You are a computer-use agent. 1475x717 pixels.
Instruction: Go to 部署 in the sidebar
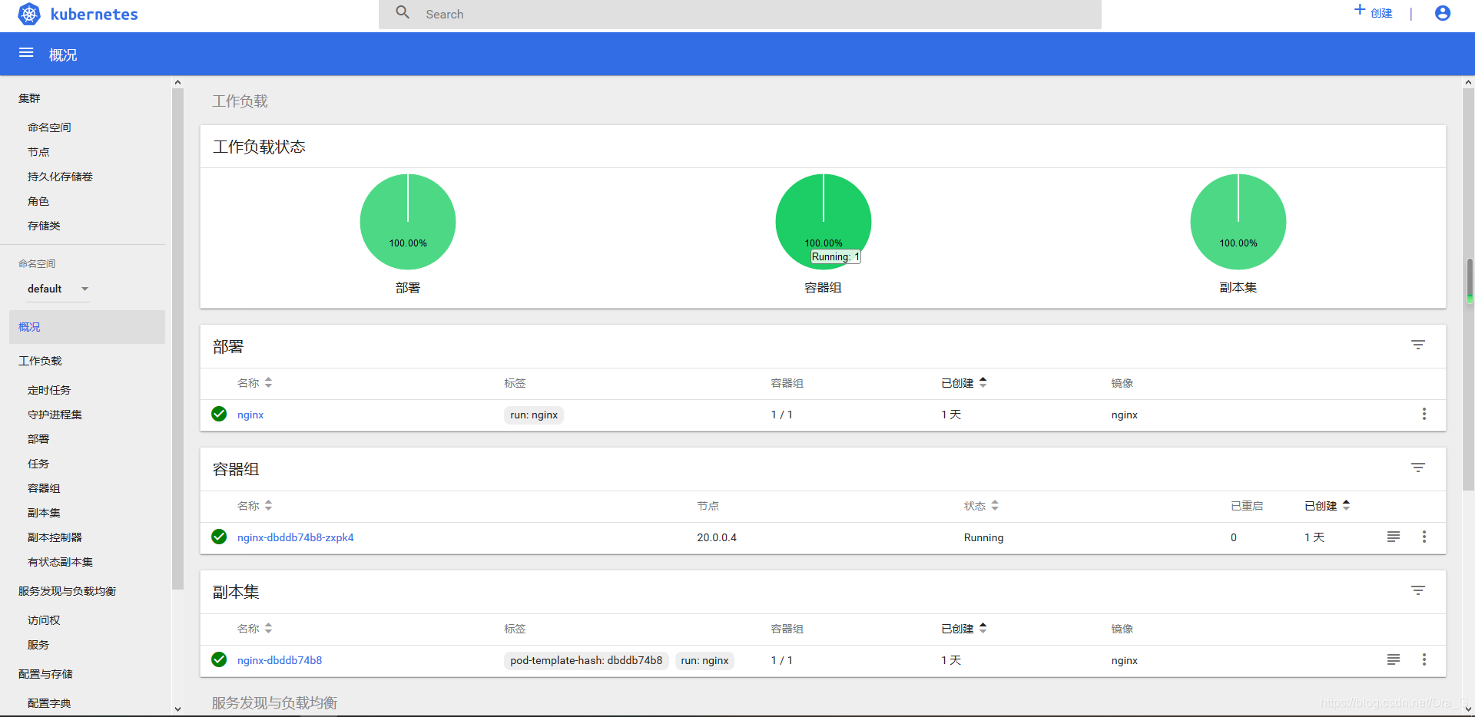coord(38,439)
